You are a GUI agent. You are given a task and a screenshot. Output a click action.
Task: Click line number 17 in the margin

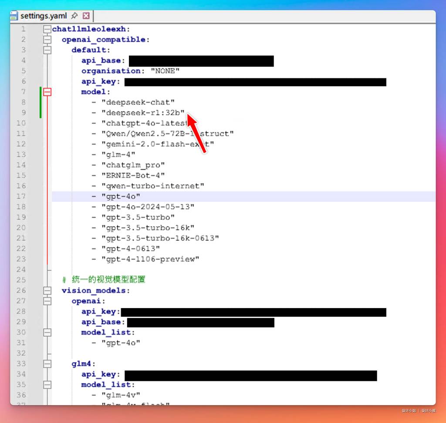[x=21, y=196]
